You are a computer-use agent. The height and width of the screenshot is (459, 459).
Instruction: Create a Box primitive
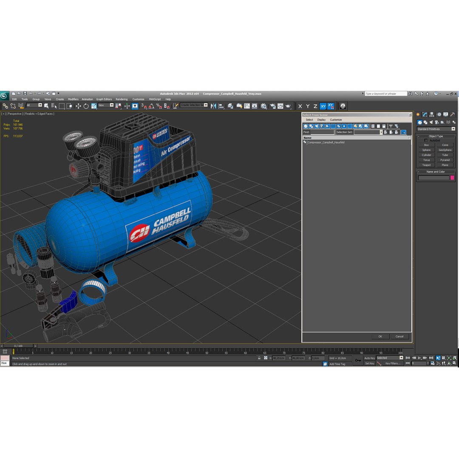[x=427, y=145]
